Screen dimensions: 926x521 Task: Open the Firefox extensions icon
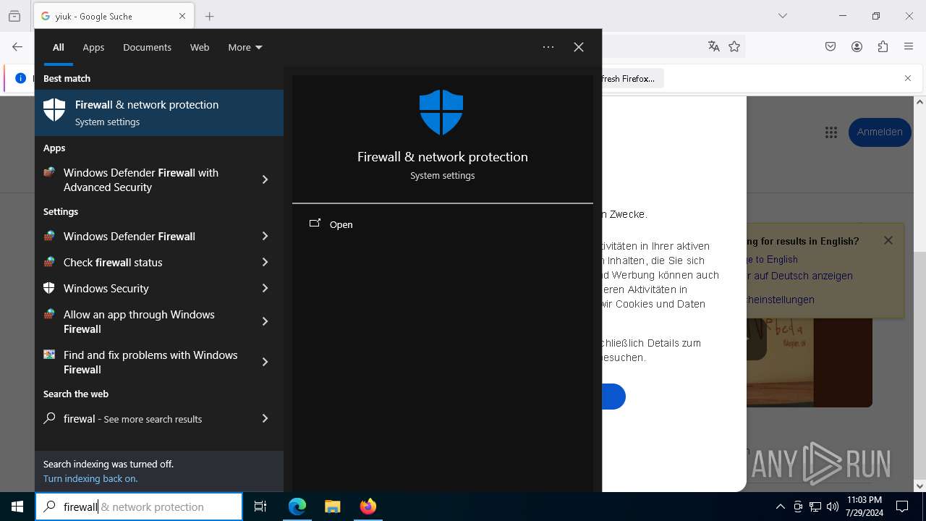(x=883, y=47)
